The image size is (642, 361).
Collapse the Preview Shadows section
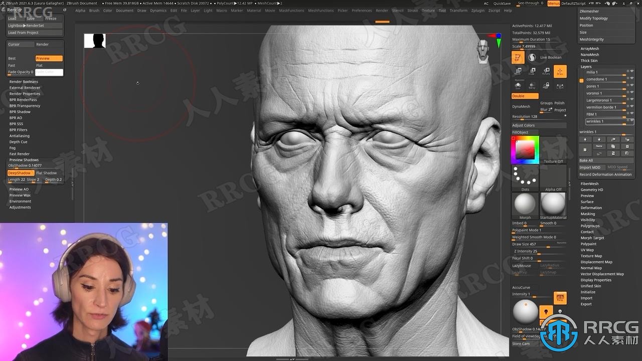click(24, 160)
